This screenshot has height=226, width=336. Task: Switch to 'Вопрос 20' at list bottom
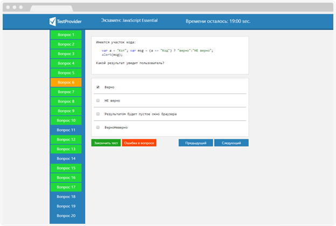tap(66, 216)
